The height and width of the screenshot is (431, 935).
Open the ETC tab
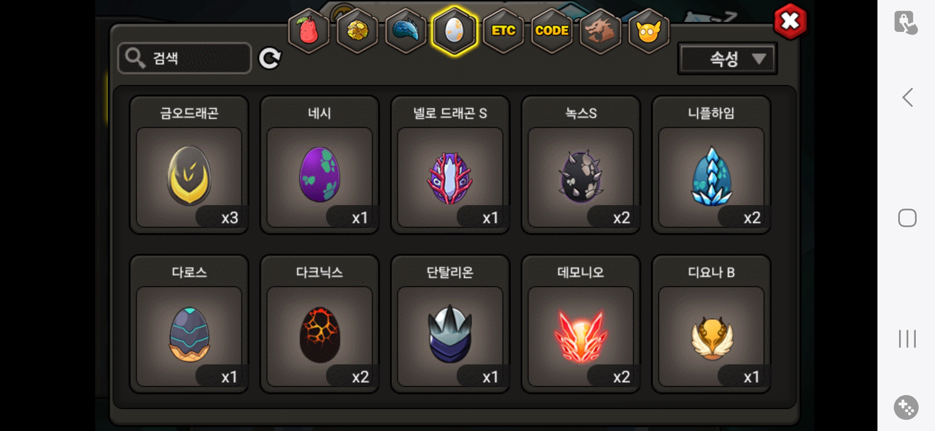503,31
